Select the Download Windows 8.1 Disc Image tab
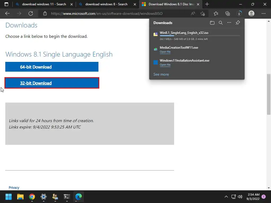 (171, 4)
